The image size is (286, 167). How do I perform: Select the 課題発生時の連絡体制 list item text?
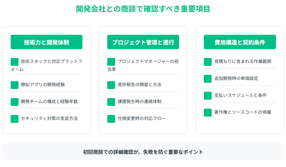[140, 102]
